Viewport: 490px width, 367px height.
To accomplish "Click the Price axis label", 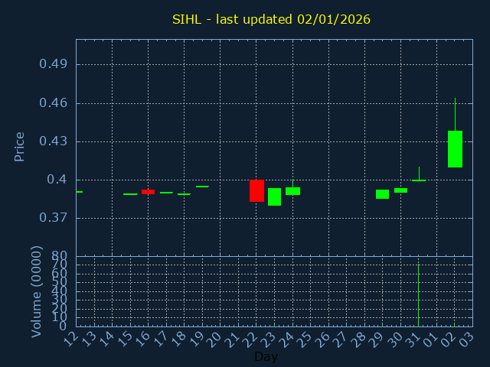I will [20, 146].
